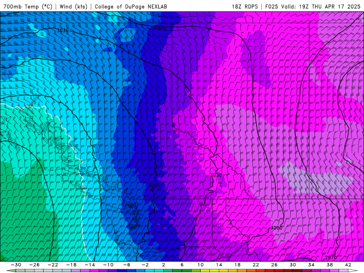Click the 10 legend value
Screen dimensions: 364x273
(x=200, y=265)
